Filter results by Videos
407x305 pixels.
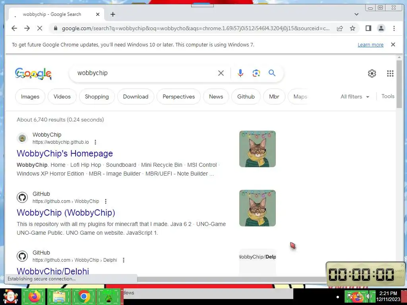(62, 97)
